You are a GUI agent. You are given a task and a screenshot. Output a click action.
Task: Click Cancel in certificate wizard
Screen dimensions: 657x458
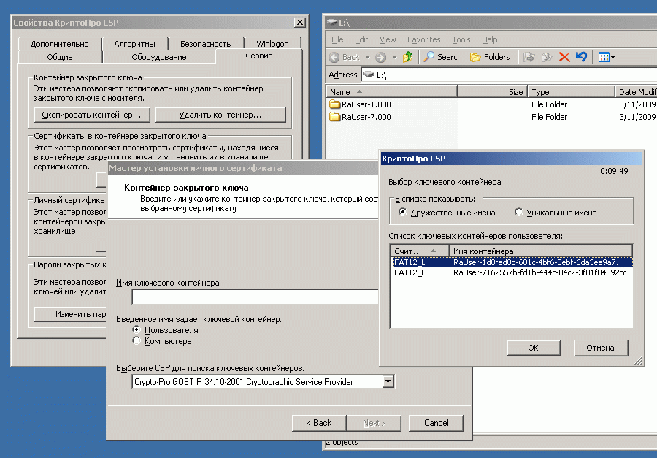(437, 423)
